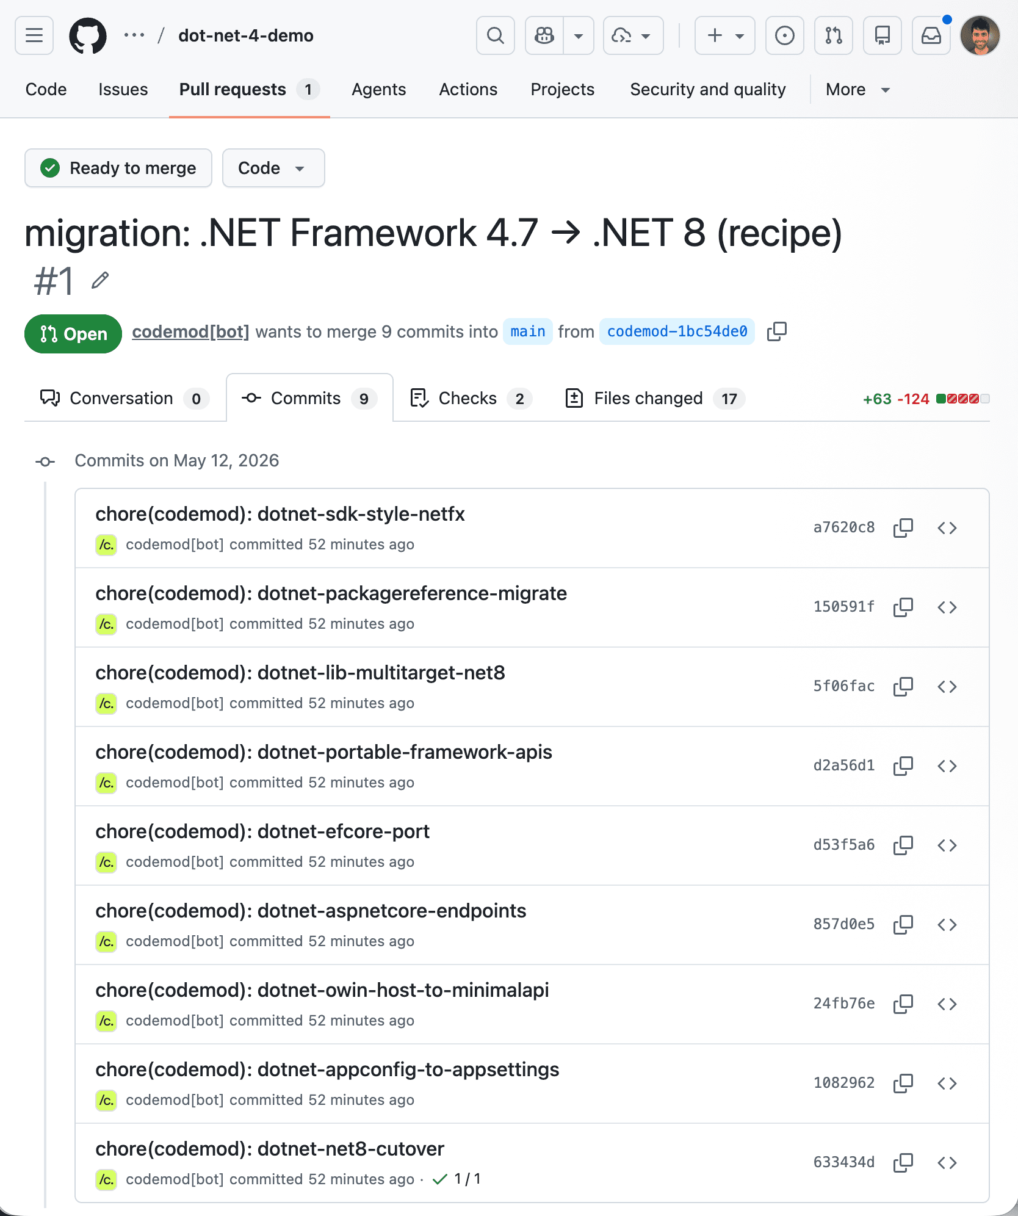1018x1216 pixels.
Task: Open the Files changed tab
Action: click(655, 399)
